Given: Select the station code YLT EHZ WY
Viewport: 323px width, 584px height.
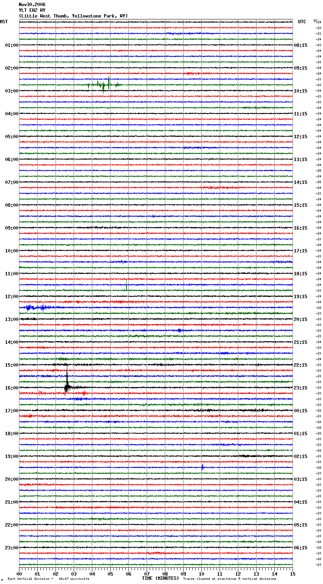Looking at the screenshot, I should [x=32, y=10].
